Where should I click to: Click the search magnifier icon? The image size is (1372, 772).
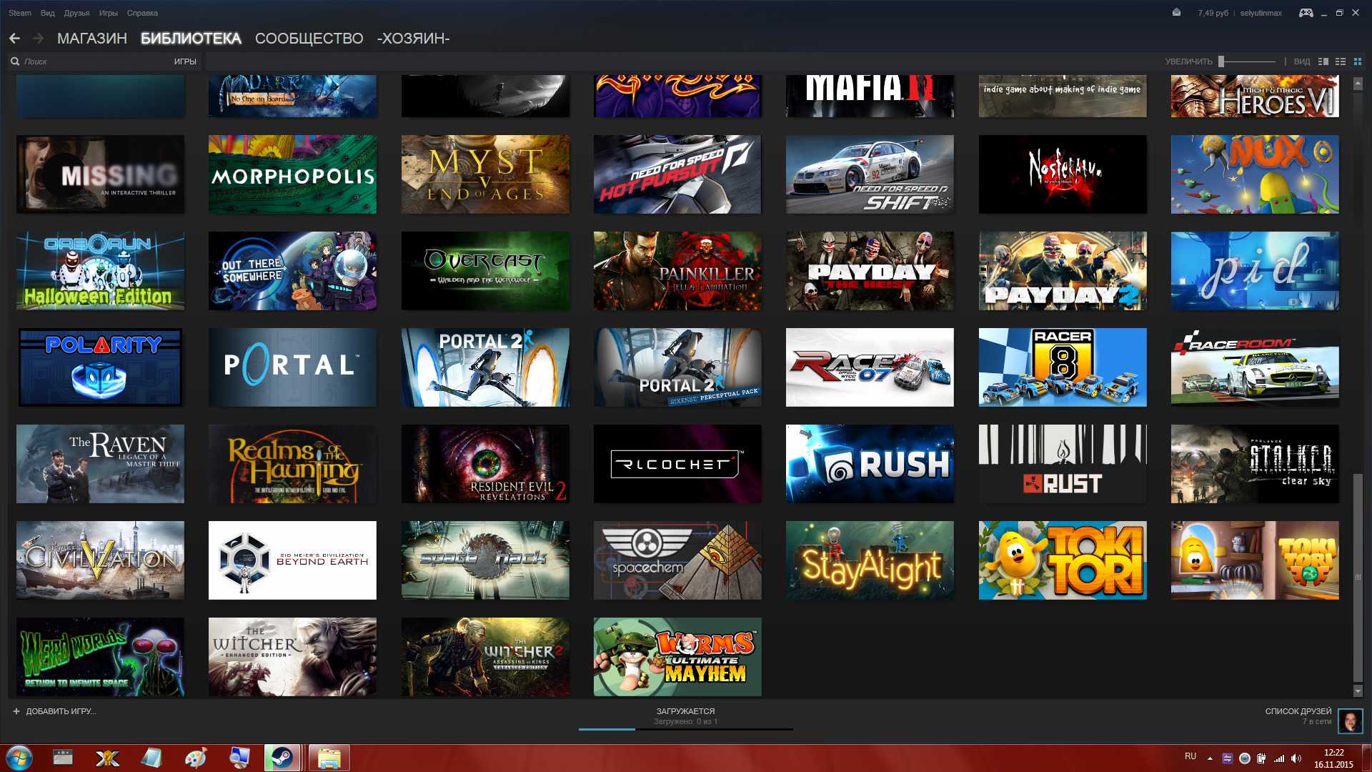coord(15,61)
